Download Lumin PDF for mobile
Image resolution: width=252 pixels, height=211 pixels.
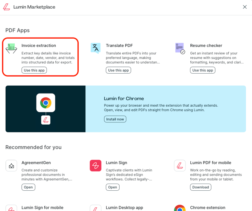pos(200,187)
